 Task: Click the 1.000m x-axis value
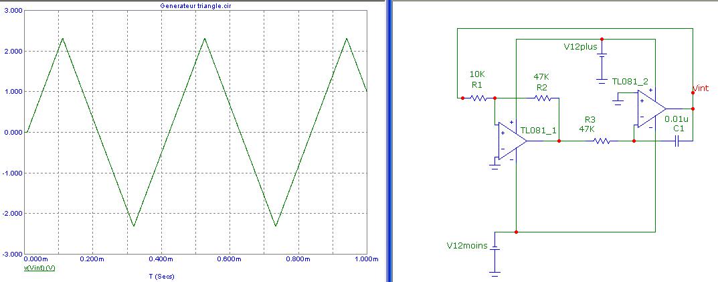pos(368,259)
